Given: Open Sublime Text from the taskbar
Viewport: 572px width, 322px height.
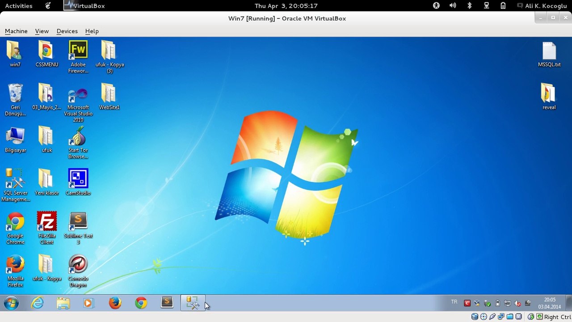Looking at the screenshot, I should click(167, 303).
